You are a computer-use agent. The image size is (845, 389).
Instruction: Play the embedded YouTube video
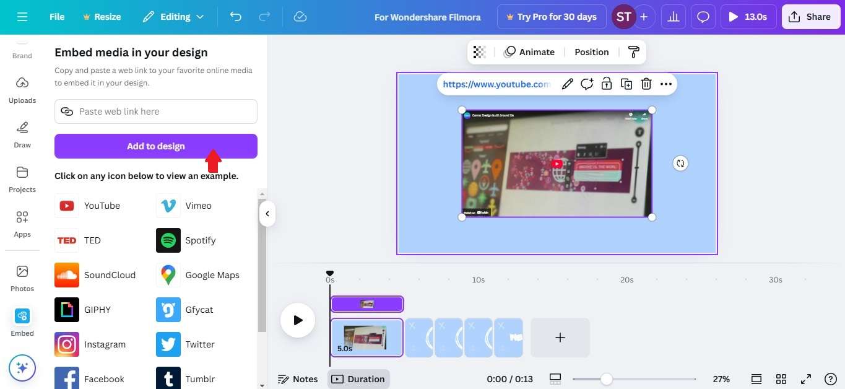557,164
